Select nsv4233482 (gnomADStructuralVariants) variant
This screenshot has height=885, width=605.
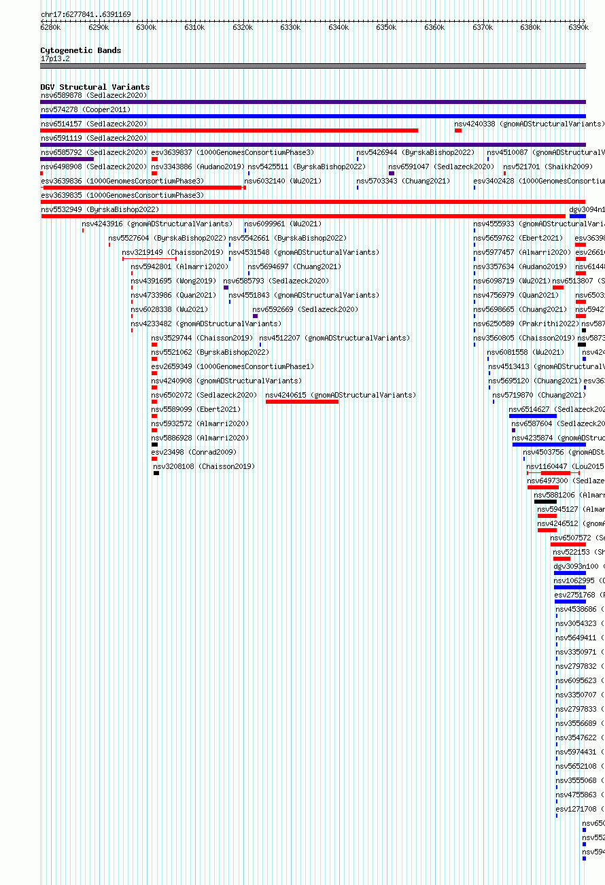pyautogui.click(x=206, y=324)
